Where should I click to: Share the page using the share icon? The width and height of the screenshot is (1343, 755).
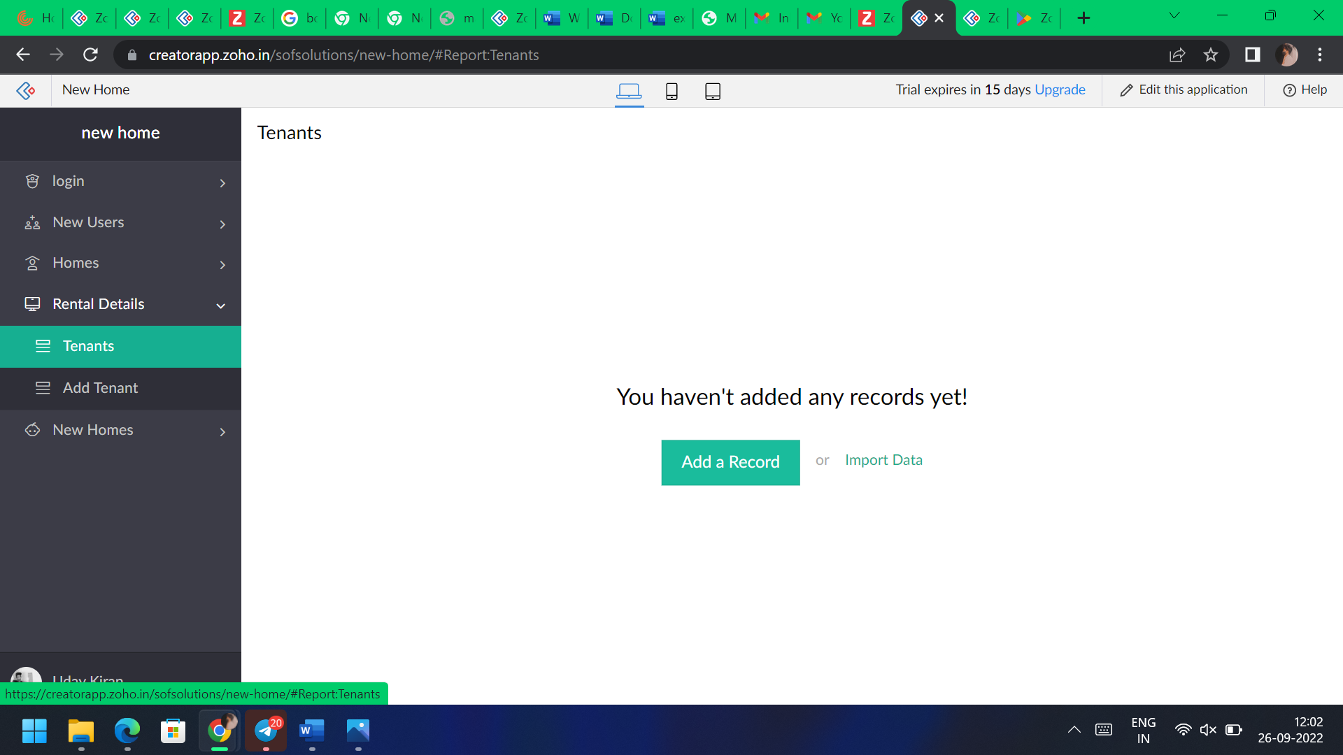coord(1178,55)
